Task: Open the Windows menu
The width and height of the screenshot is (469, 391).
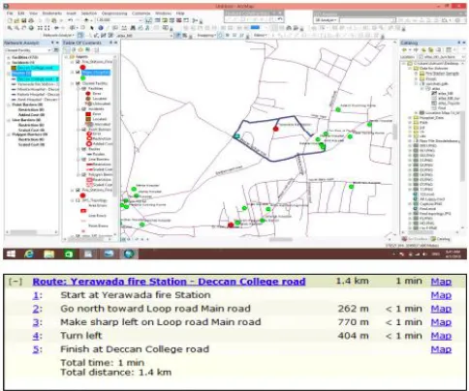Action: pos(163,14)
